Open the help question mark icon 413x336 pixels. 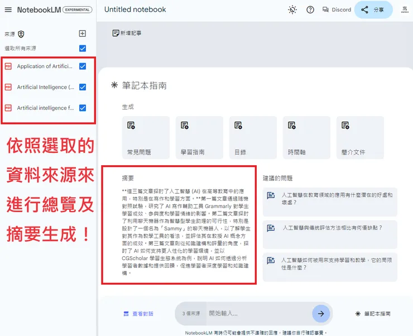pyautogui.click(x=310, y=9)
